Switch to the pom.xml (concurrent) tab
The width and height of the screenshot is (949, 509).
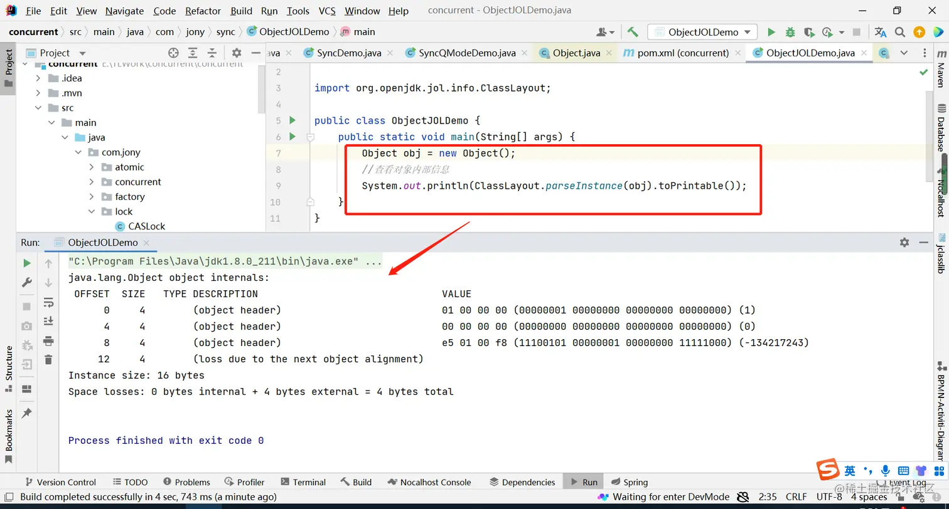(683, 53)
